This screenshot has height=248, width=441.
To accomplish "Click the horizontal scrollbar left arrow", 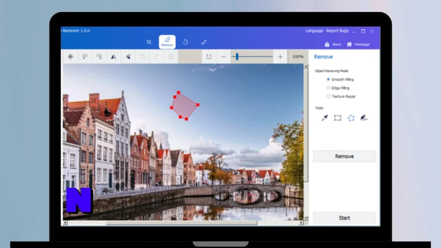I will (65, 223).
